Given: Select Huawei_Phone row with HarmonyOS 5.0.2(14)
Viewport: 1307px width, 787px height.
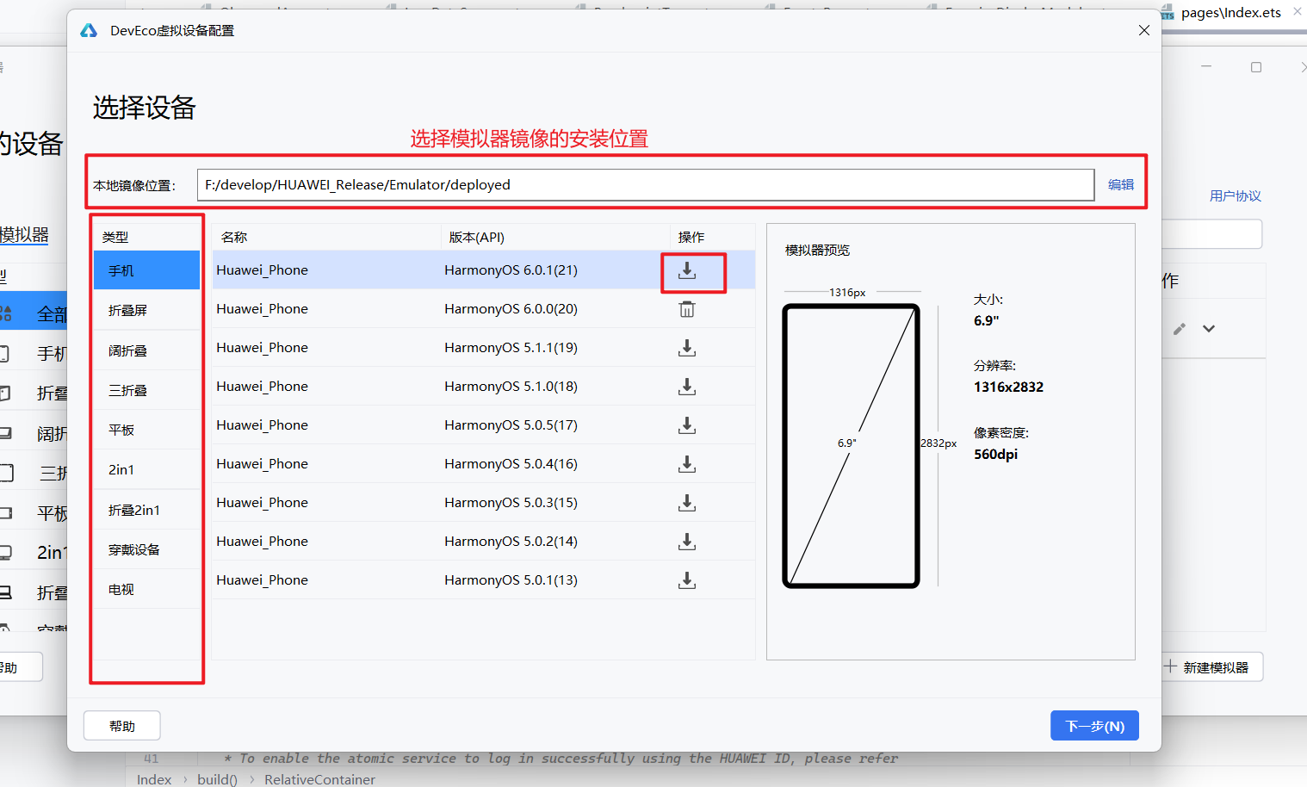Looking at the screenshot, I should pos(483,542).
